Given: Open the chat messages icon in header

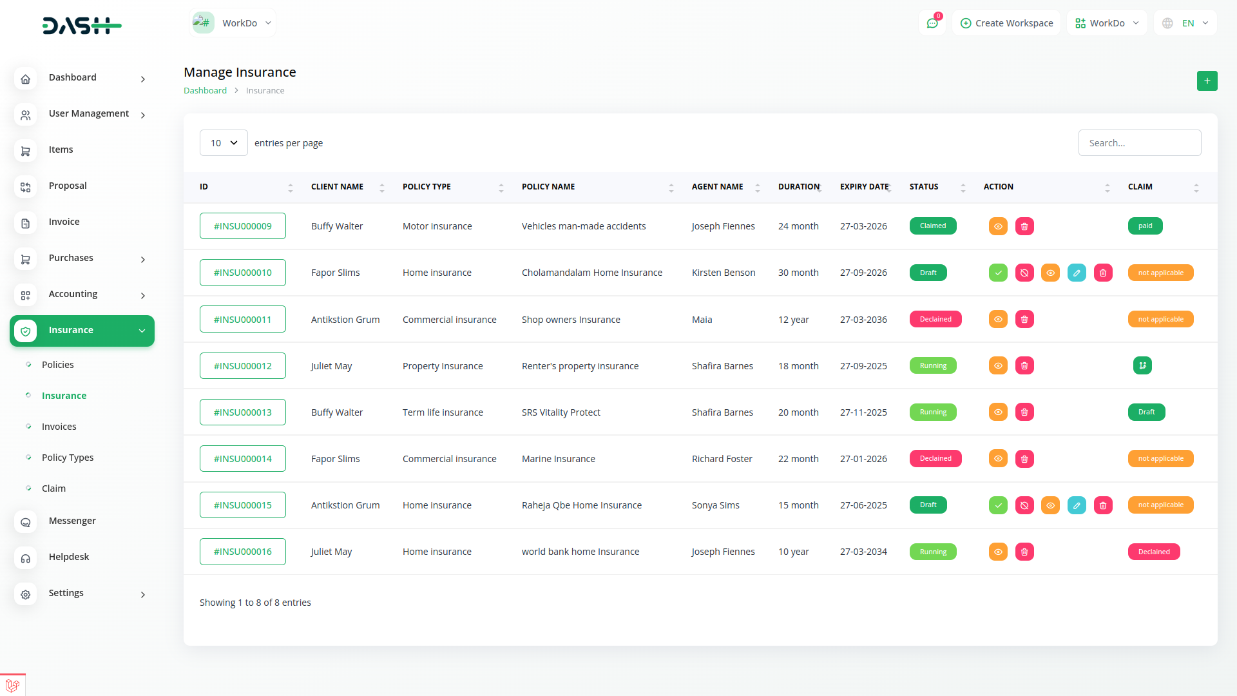Looking at the screenshot, I should [x=932, y=23].
